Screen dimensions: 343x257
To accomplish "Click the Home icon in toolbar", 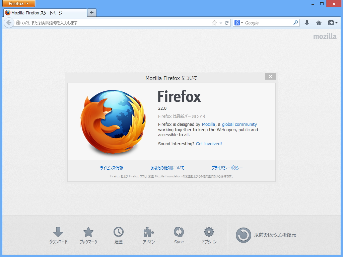I will pos(319,23).
